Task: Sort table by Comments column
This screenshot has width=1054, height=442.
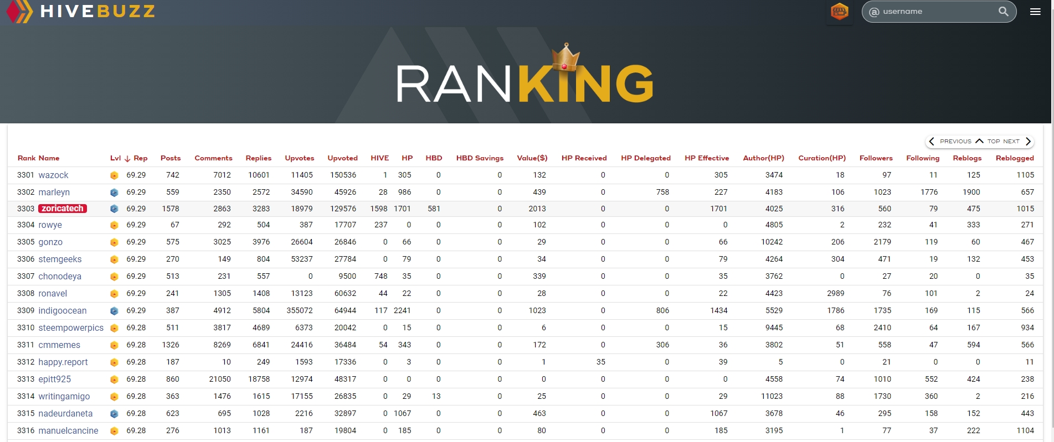Action: click(x=213, y=158)
